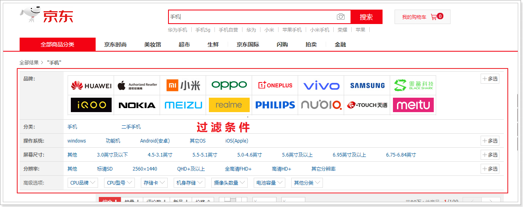Open the 美妆馆 nav item
This screenshot has height=207, width=523.
click(152, 44)
